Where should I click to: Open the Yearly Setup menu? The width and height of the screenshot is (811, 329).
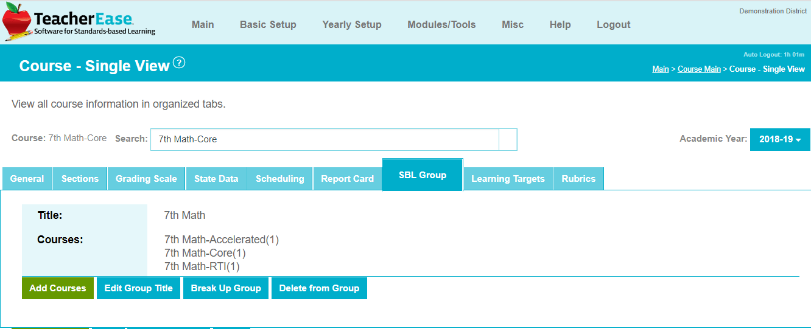coord(352,25)
